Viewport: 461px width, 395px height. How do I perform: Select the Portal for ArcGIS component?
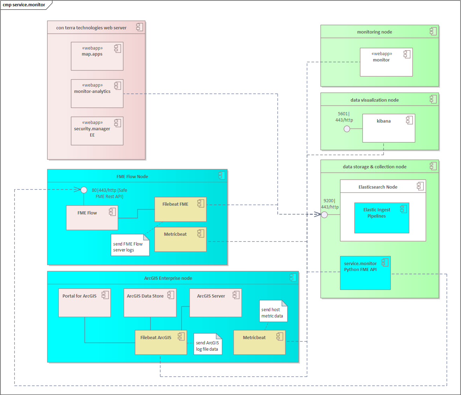click(x=84, y=302)
